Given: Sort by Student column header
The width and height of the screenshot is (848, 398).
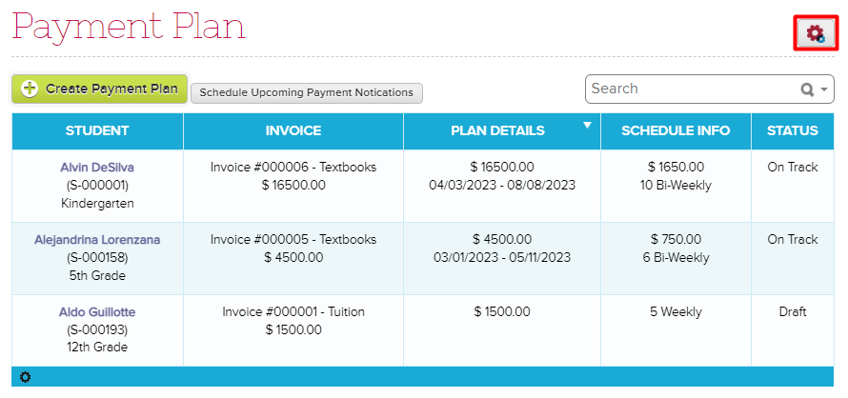Looking at the screenshot, I should tap(97, 130).
